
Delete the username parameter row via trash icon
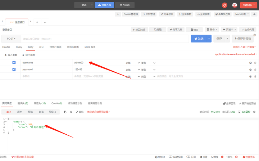255,63
